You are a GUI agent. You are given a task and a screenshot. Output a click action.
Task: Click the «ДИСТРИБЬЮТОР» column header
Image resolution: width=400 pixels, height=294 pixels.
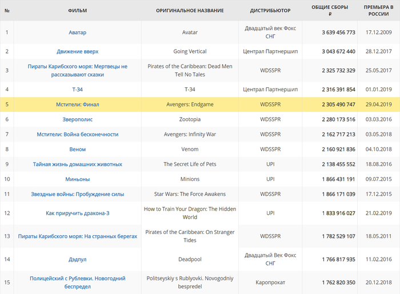[270, 11]
